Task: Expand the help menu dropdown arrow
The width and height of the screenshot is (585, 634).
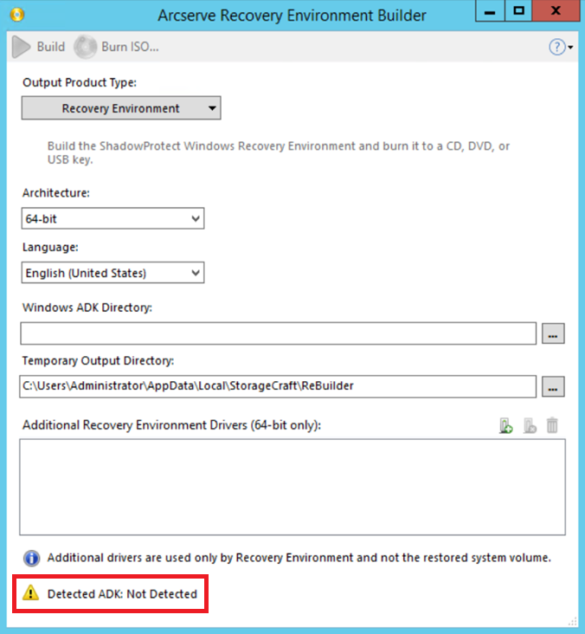Action: coord(570,48)
